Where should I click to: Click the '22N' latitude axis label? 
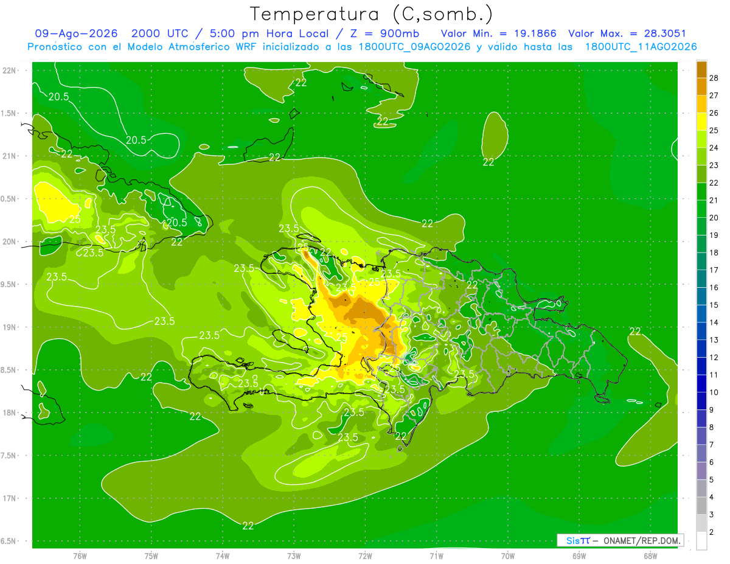coord(10,71)
